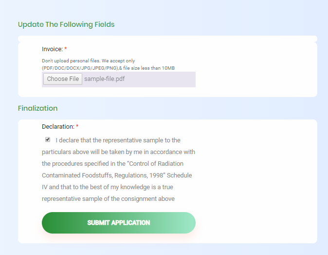Image resolution: width=328 pixels, height=255 pixels.
Task: Click the particulars above will be taken line
Action: tap(118, 152)
